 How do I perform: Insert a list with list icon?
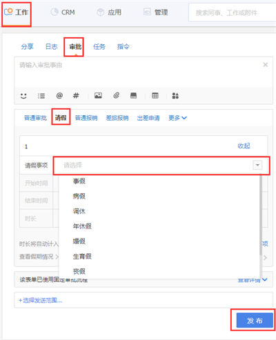pos(41,96)
